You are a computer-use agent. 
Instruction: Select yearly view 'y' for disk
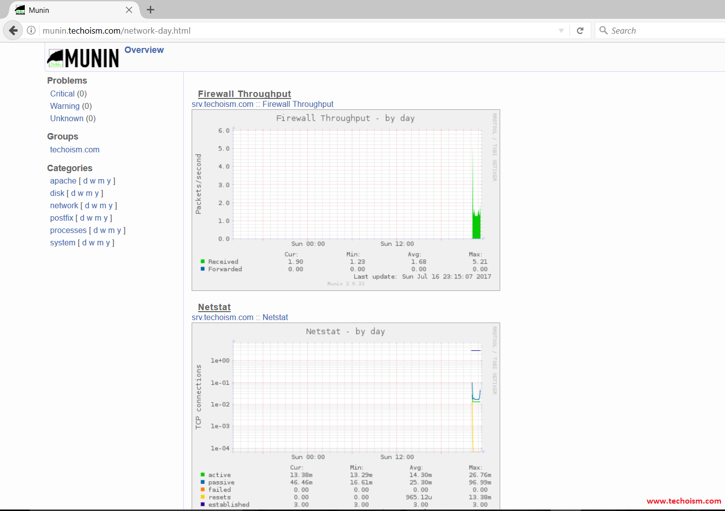(97, 193)
